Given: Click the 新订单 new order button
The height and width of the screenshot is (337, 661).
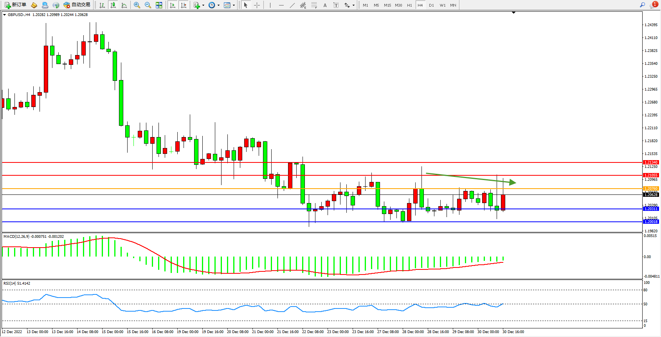Looking at the screenshot, I should click(16, 5).
